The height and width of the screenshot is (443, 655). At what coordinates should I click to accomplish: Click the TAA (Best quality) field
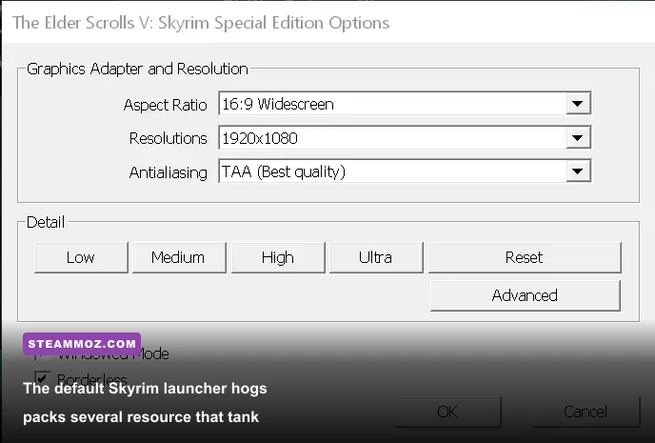point(405,171)
